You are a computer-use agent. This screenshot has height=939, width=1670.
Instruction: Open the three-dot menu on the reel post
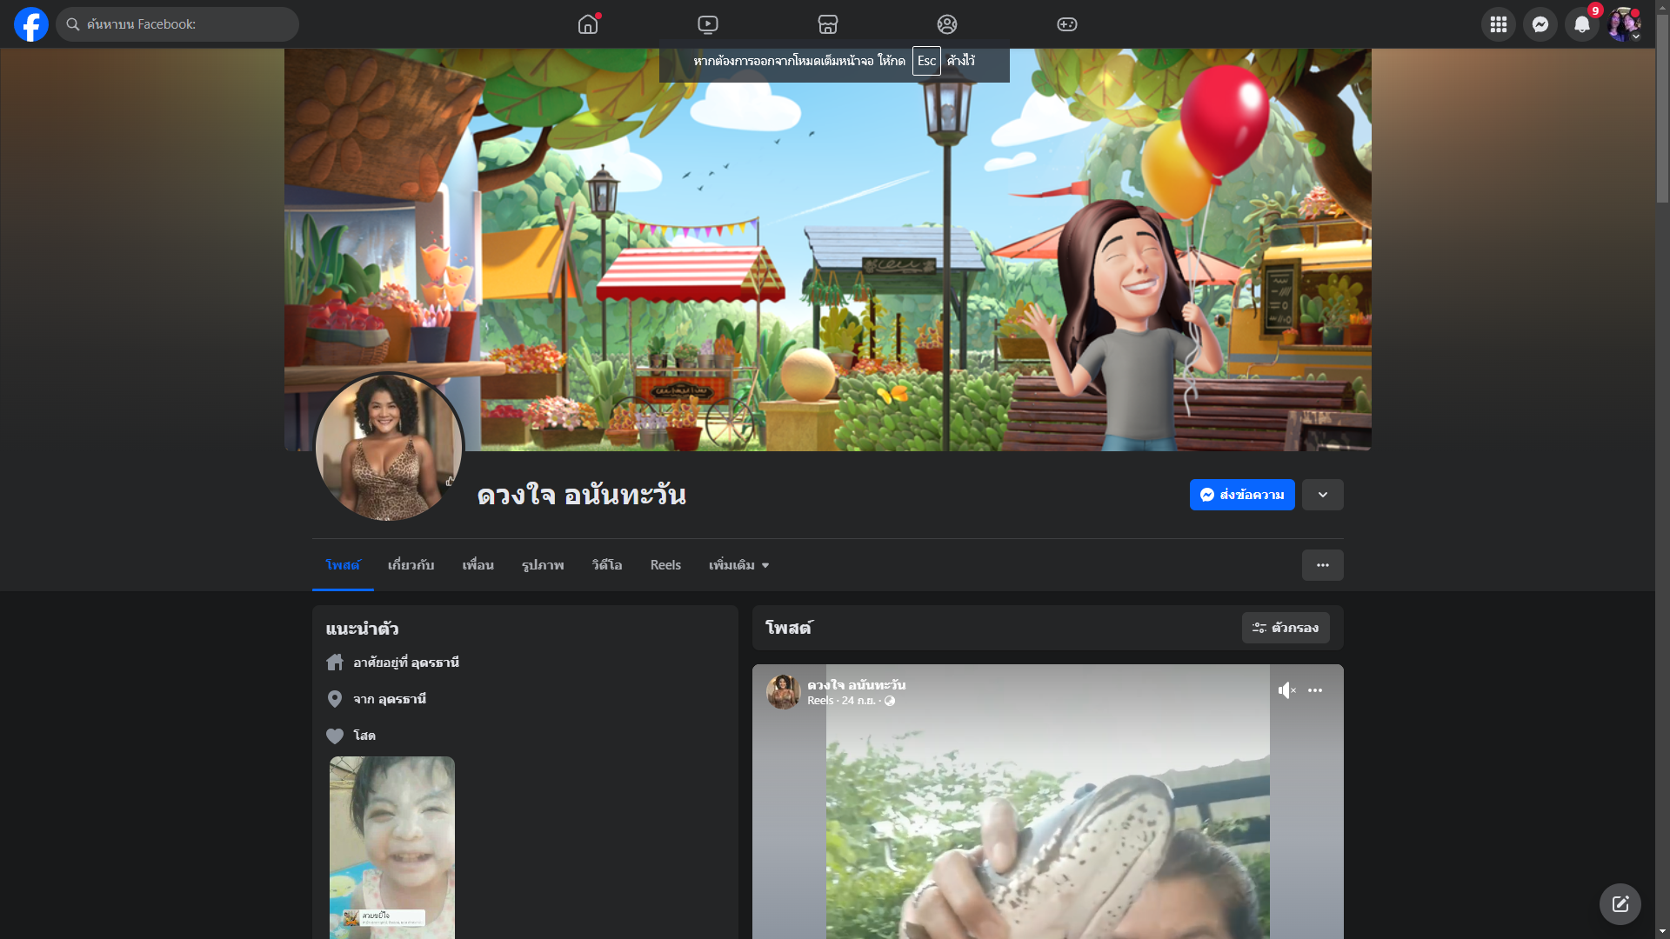[x=1315, y=690]
